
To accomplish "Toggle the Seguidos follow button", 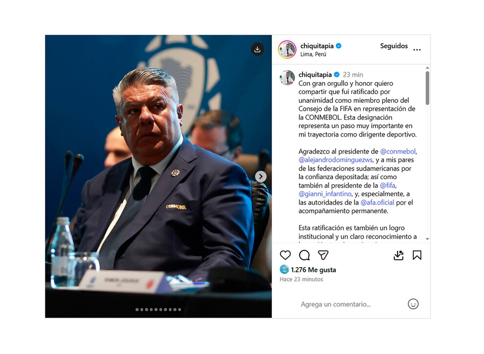I will (x=394, y=46).
